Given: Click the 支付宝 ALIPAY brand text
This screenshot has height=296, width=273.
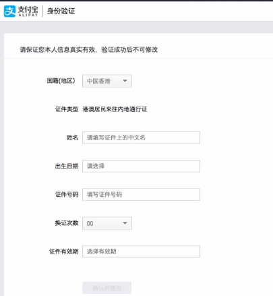Looking at the screenshot, I should coord(28,11).
